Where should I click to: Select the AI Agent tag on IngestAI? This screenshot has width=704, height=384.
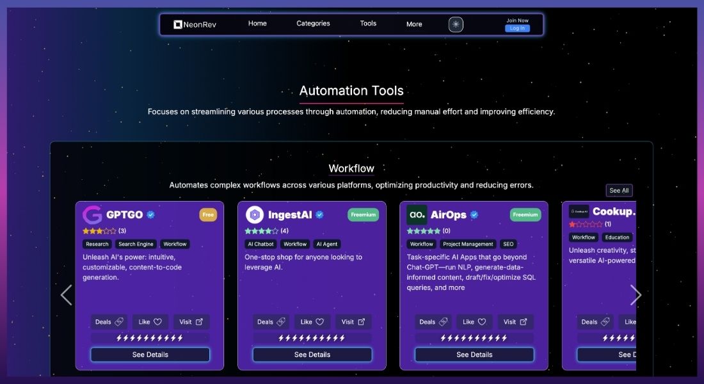point(327,244)
